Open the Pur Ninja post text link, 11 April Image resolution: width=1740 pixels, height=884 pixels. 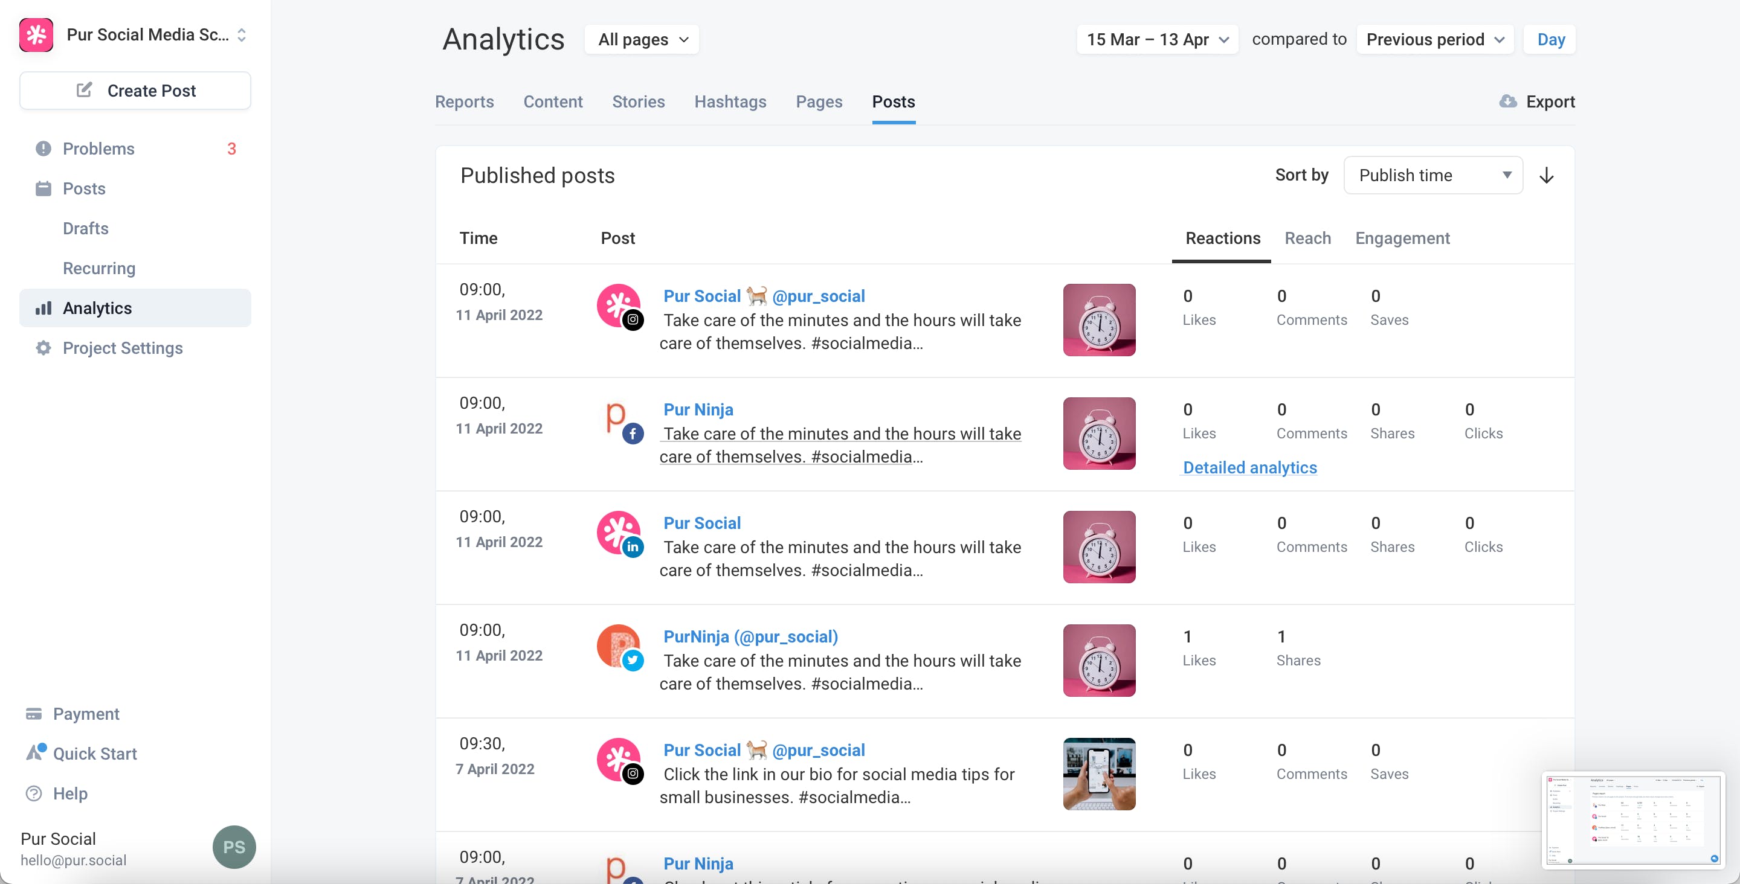coord(840,445)
